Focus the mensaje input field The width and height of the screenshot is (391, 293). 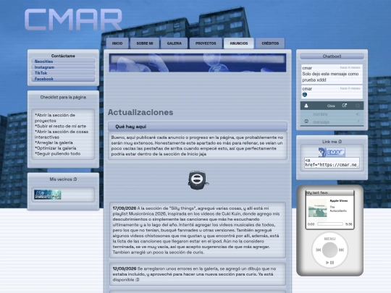tap(333, 122)
